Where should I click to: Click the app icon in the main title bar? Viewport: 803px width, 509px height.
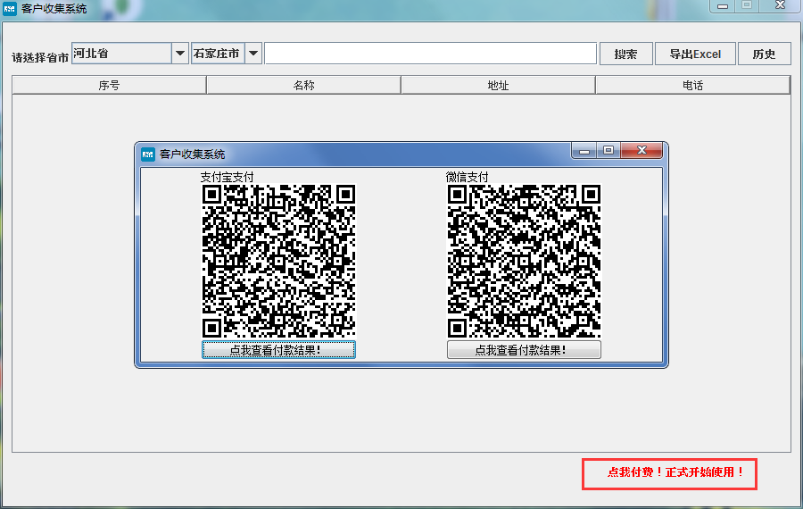coord(10,9)
